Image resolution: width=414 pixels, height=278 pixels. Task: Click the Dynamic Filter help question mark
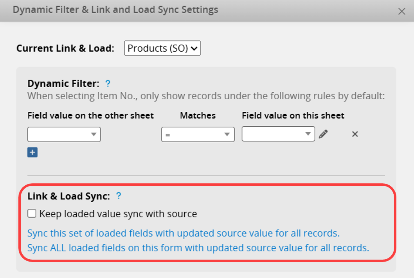(108, 83)
